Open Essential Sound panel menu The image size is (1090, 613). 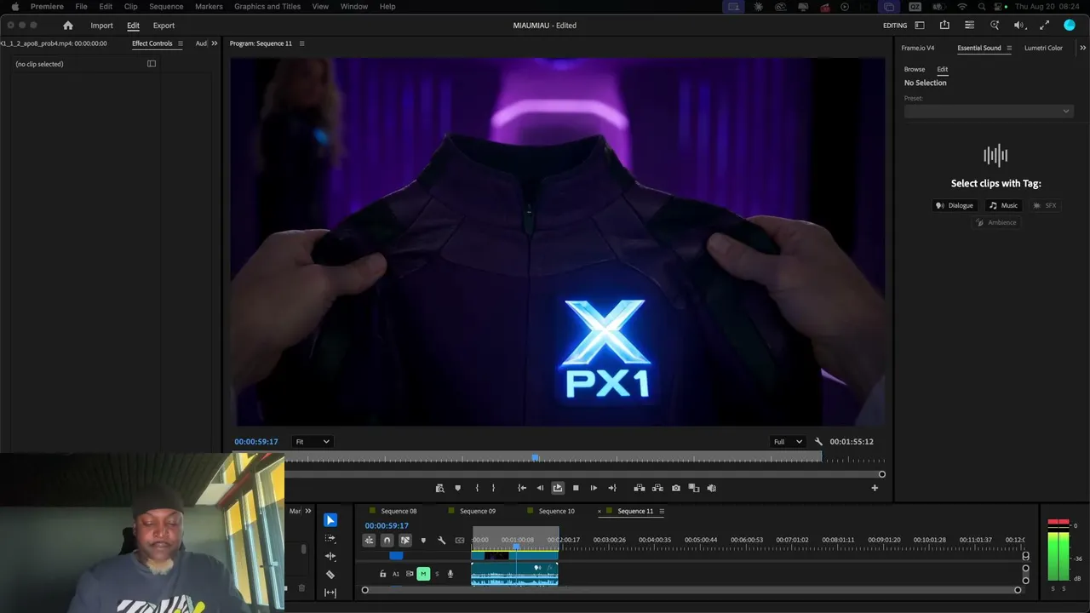[x=1009, y=49]
